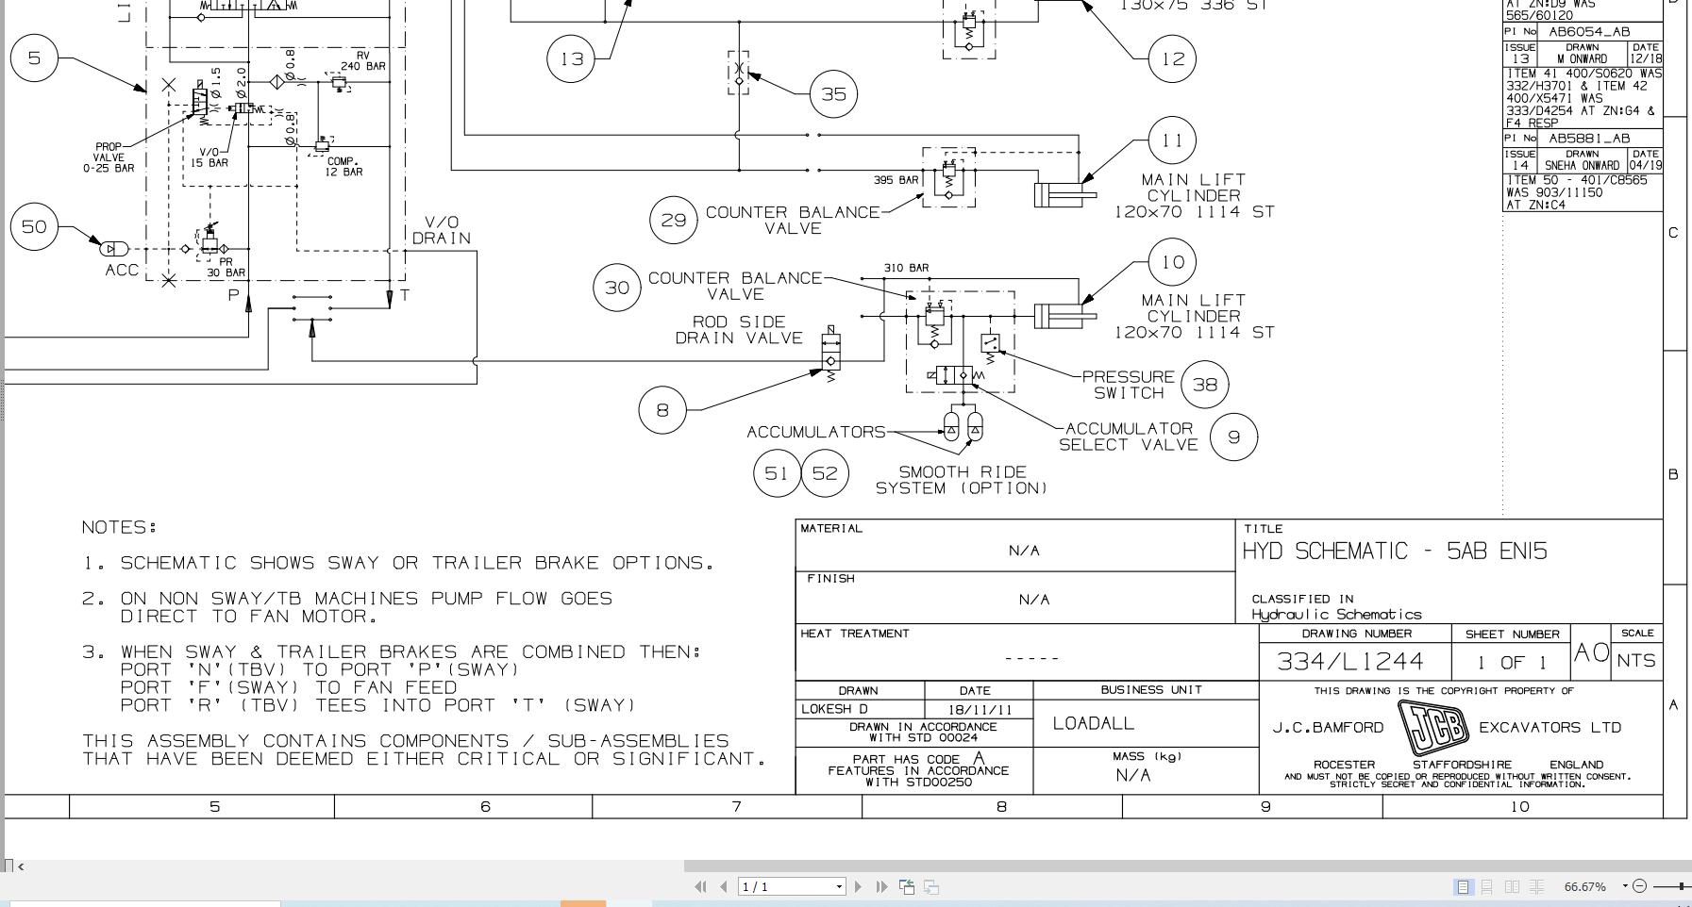
Task: Click the 66.67% zoom value
Action: pos(1584,886)
